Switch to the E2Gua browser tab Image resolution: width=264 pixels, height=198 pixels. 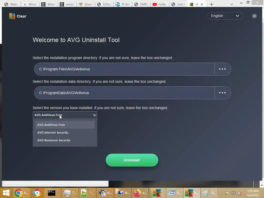(104, 4)
